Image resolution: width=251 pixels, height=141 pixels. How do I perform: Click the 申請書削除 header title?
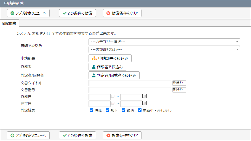pyautogui.click(x=14, y=3)
